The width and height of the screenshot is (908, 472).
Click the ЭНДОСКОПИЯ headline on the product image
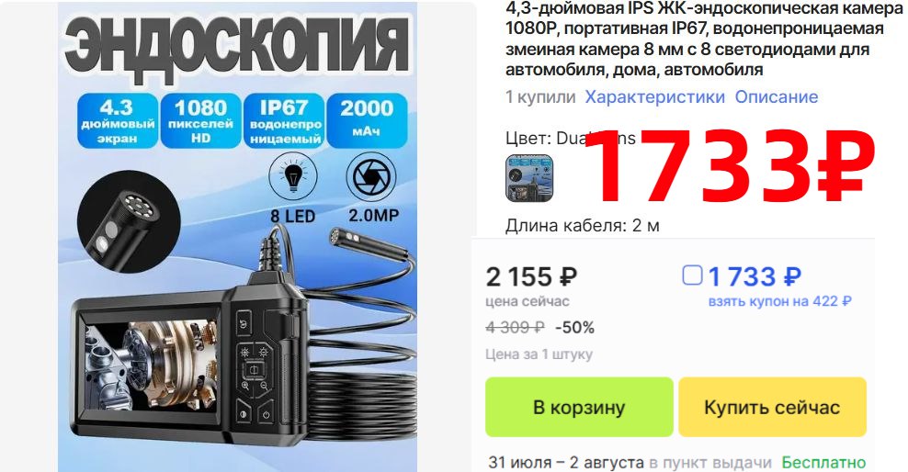tap(237, 44)
